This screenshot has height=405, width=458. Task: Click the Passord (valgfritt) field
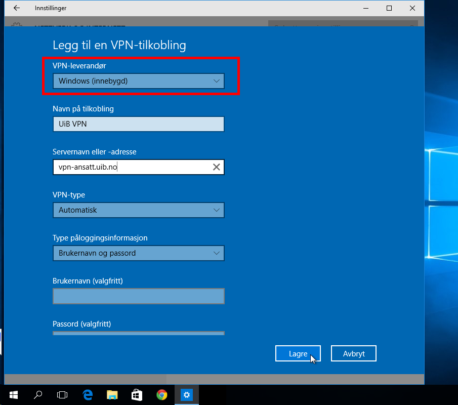click(138, 333)
